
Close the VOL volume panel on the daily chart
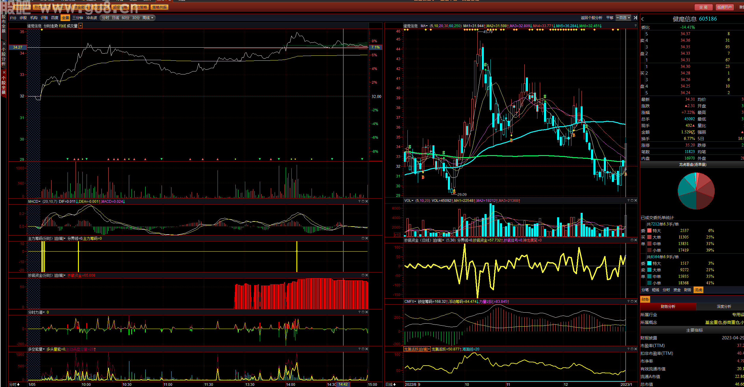[636, 201]
